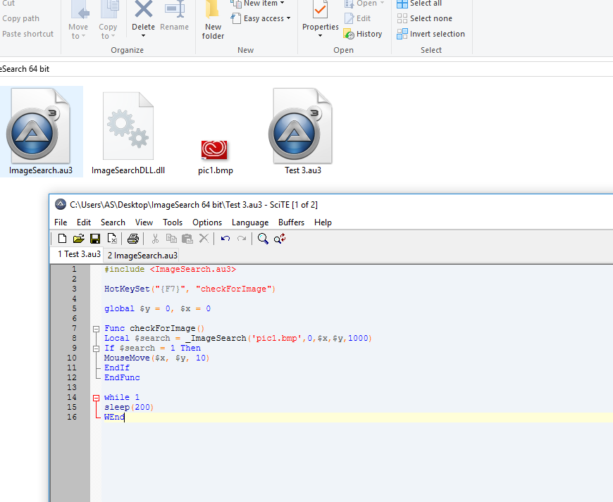Click the New document icon in SciTE
The image size is (613, 502).
(62, 239)
